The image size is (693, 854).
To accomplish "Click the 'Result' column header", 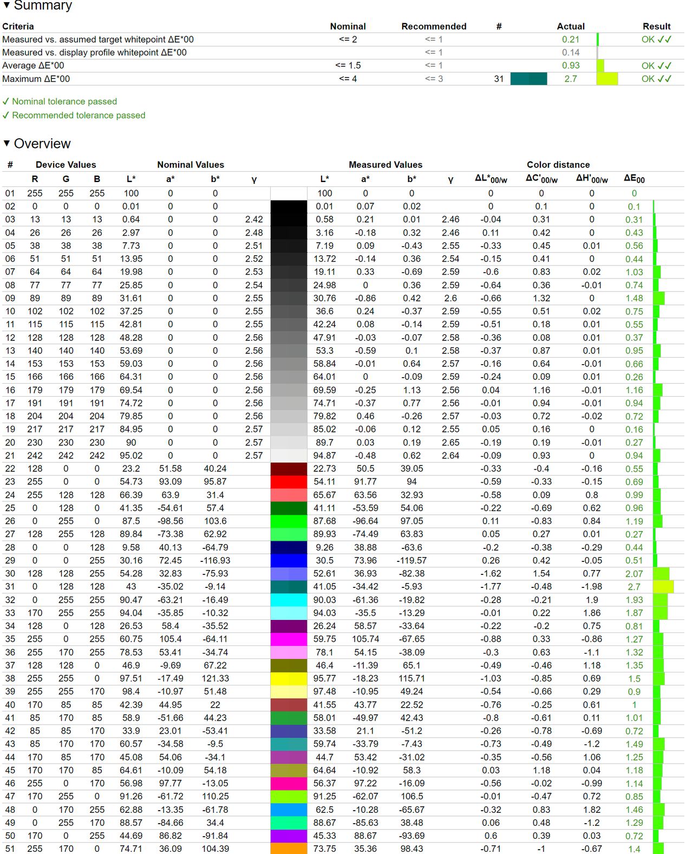I will [657, 26].
